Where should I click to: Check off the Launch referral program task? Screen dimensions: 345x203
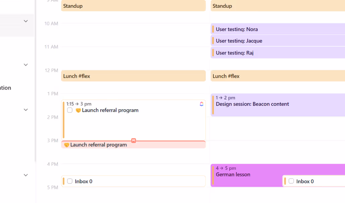70,110
